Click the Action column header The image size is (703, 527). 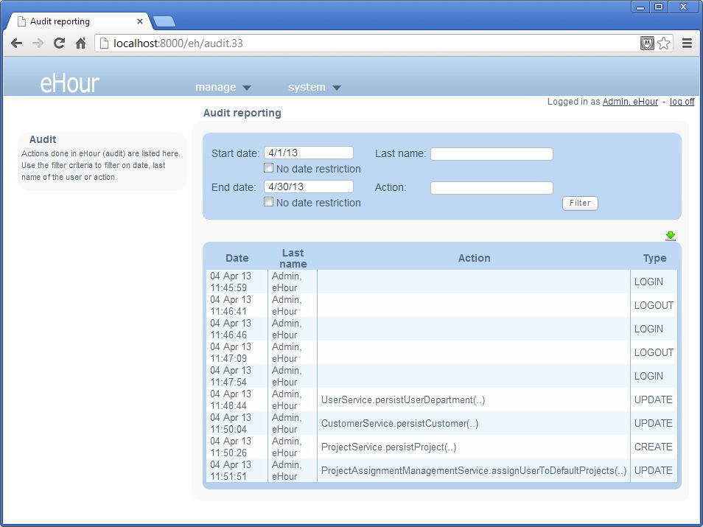tap(474, 258)
